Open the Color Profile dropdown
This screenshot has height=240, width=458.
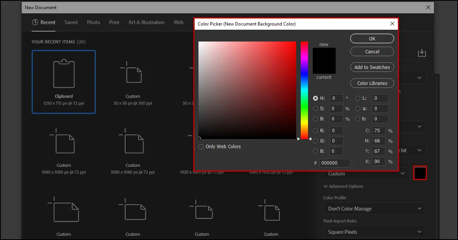pos(374,208)
